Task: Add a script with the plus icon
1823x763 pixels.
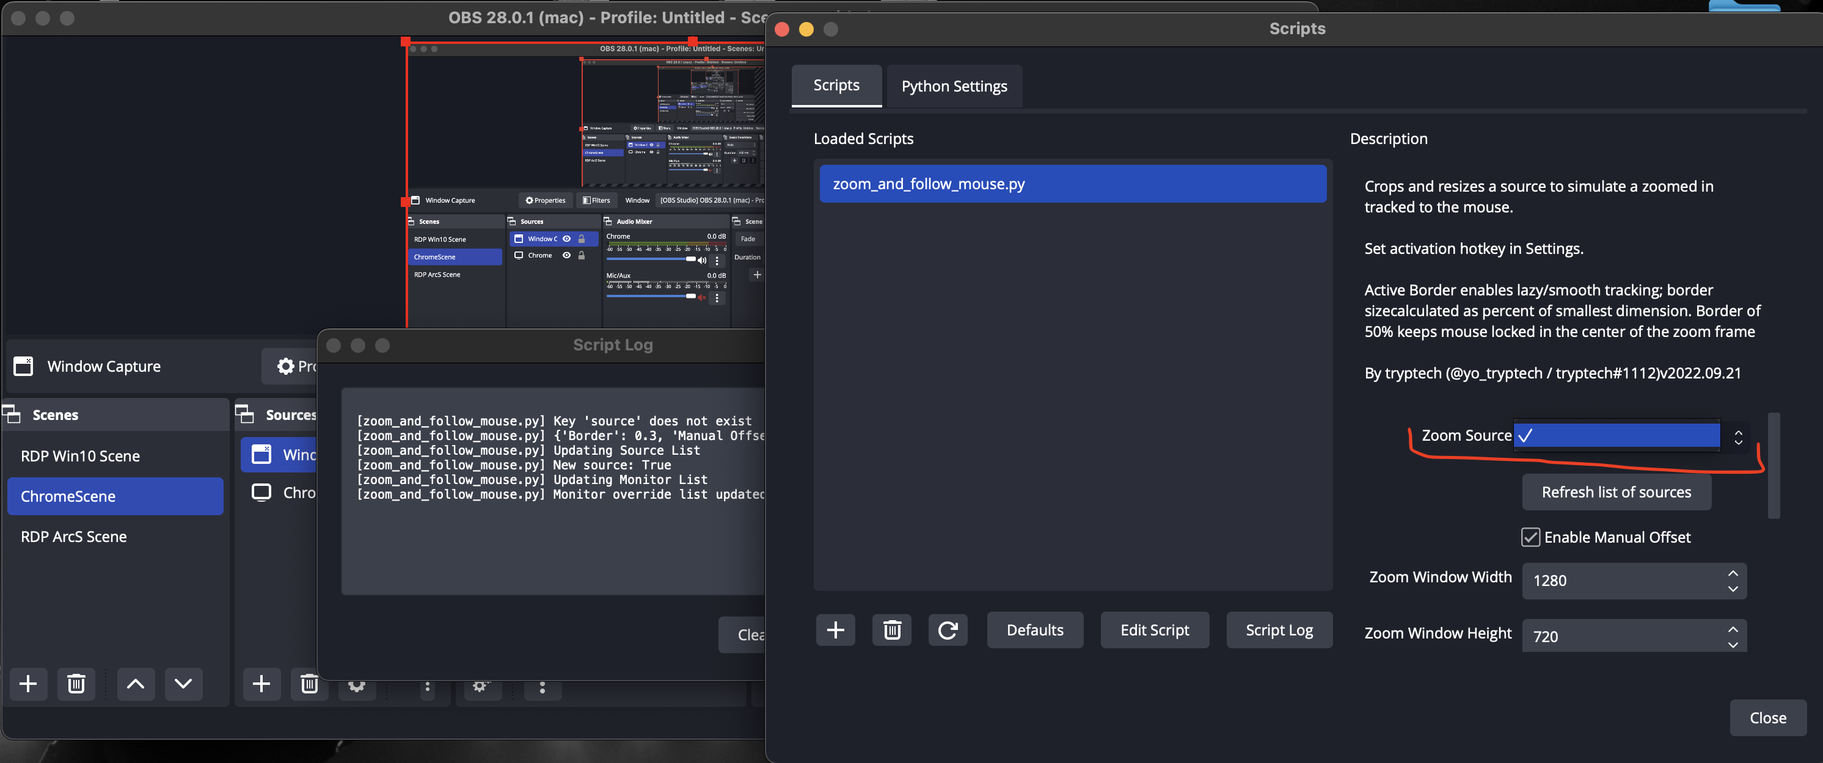Action: click(x=835, y=629)
